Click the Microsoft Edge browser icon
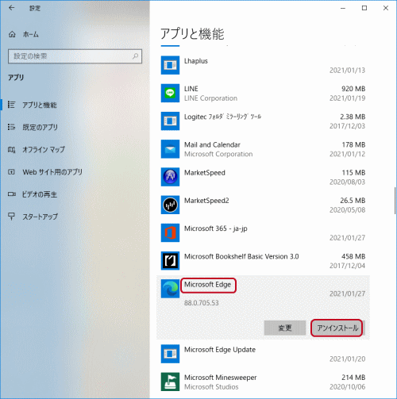Viewport: 397px width, 399px height. pyautogui.click(x=170, y=289)
